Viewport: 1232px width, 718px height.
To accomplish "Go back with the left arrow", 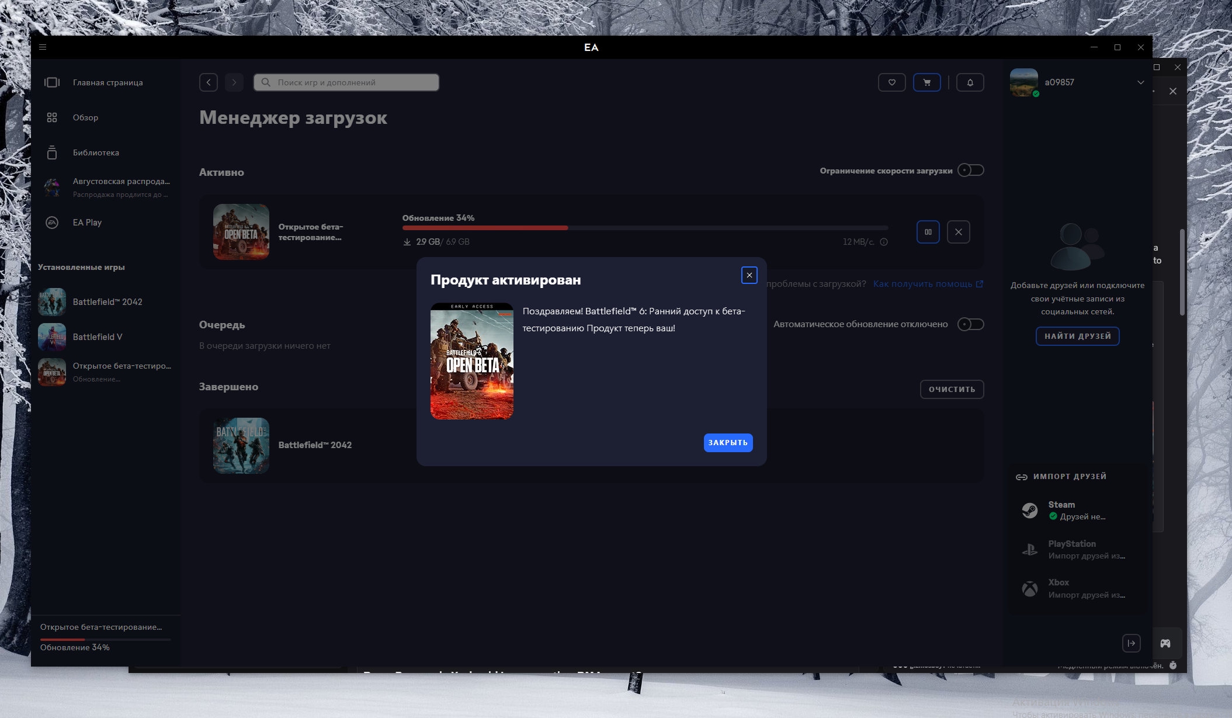I will click(209, 82).
